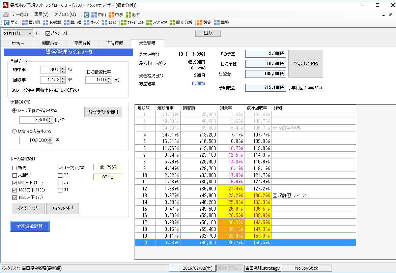Check the G3 checkbox
The height and width of the screenshot is (273, 396).
[x=60, y=175]
